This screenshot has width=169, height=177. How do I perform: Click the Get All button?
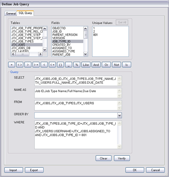[122, 22]
